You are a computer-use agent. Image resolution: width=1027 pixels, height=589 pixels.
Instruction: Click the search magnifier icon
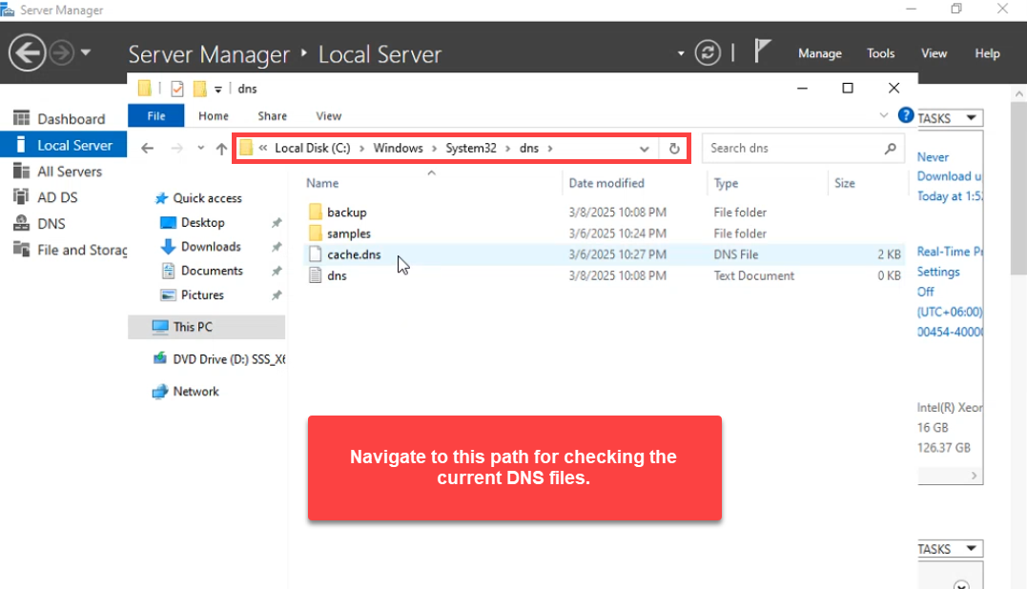pyautogui.click(x=890, y=149)
